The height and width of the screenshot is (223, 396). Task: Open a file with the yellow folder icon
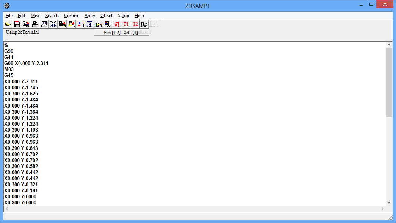tap(8, 24)
